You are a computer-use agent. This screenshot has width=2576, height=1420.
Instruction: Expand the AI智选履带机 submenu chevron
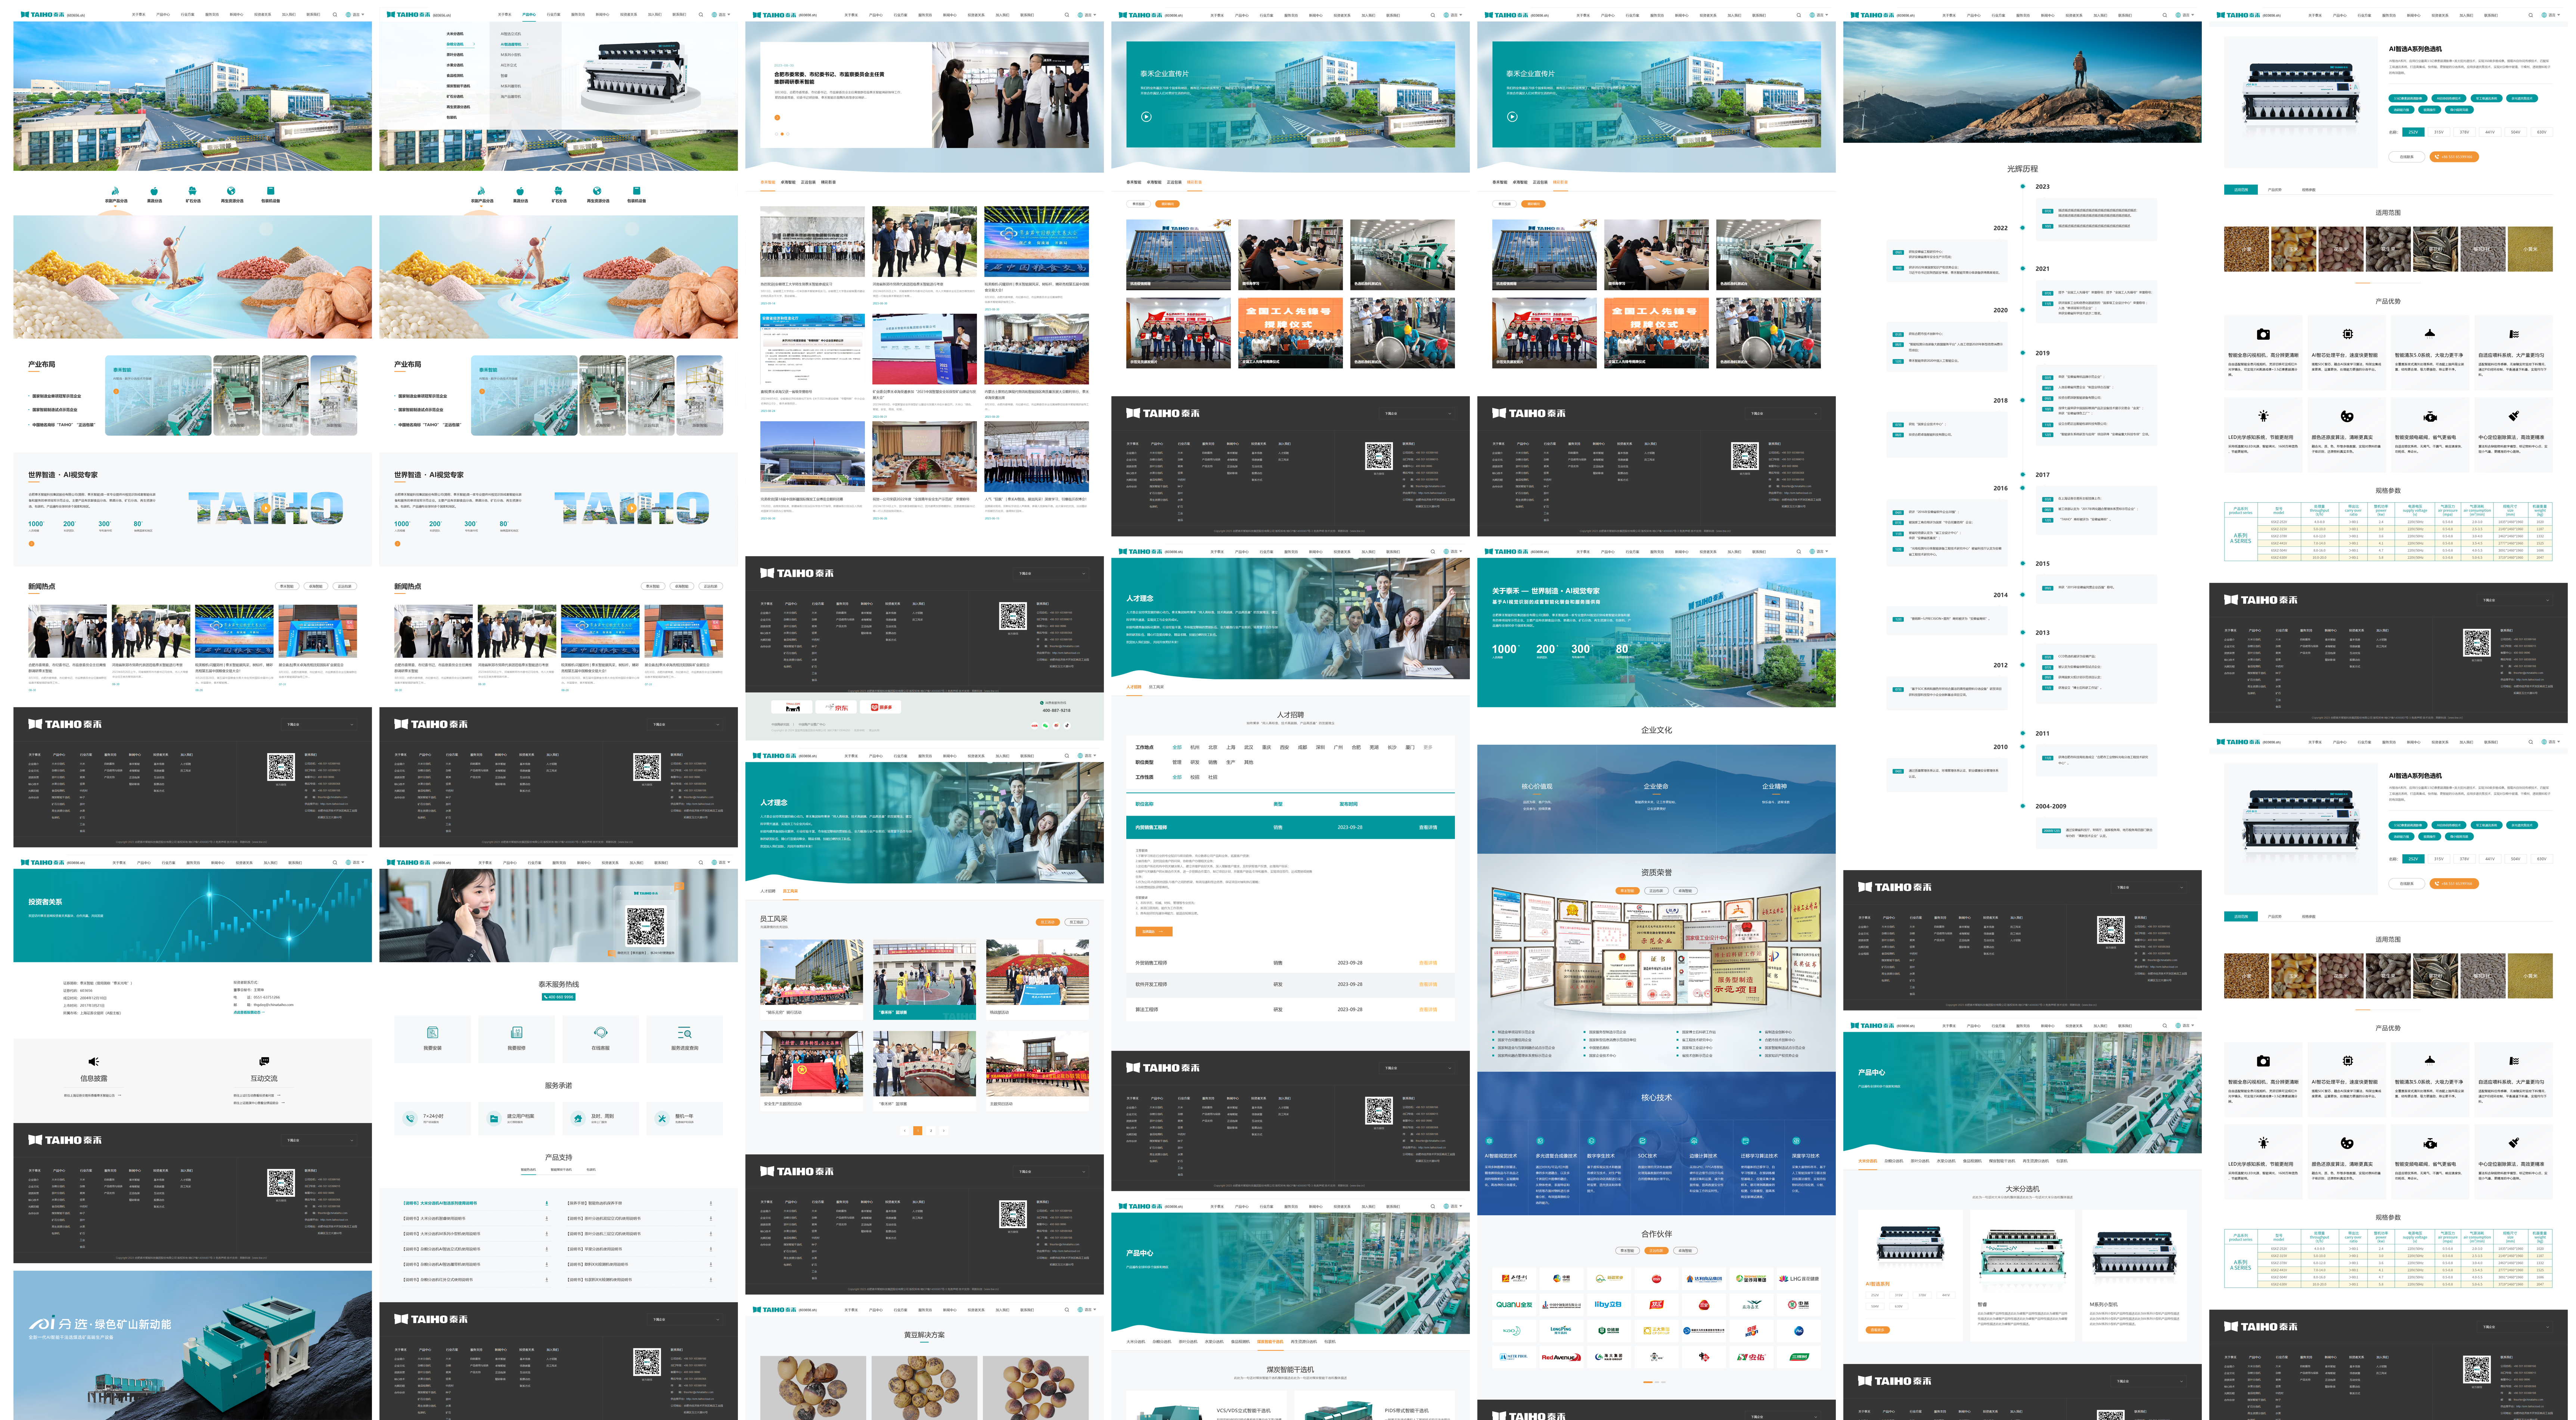pos(528,44)
